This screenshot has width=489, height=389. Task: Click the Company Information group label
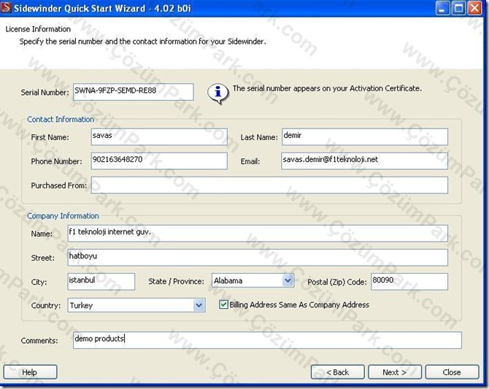click(63, 216)
